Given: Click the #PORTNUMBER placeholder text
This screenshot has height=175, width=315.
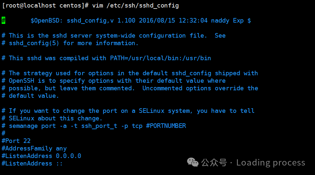Looking at the screenshot, I should coord(166,126).
